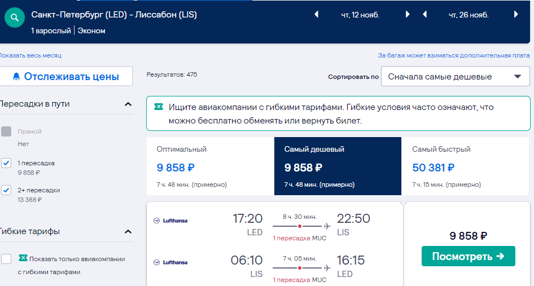Select the Оптимальный tab
The image size is (534, 286).
pos(211,166)
